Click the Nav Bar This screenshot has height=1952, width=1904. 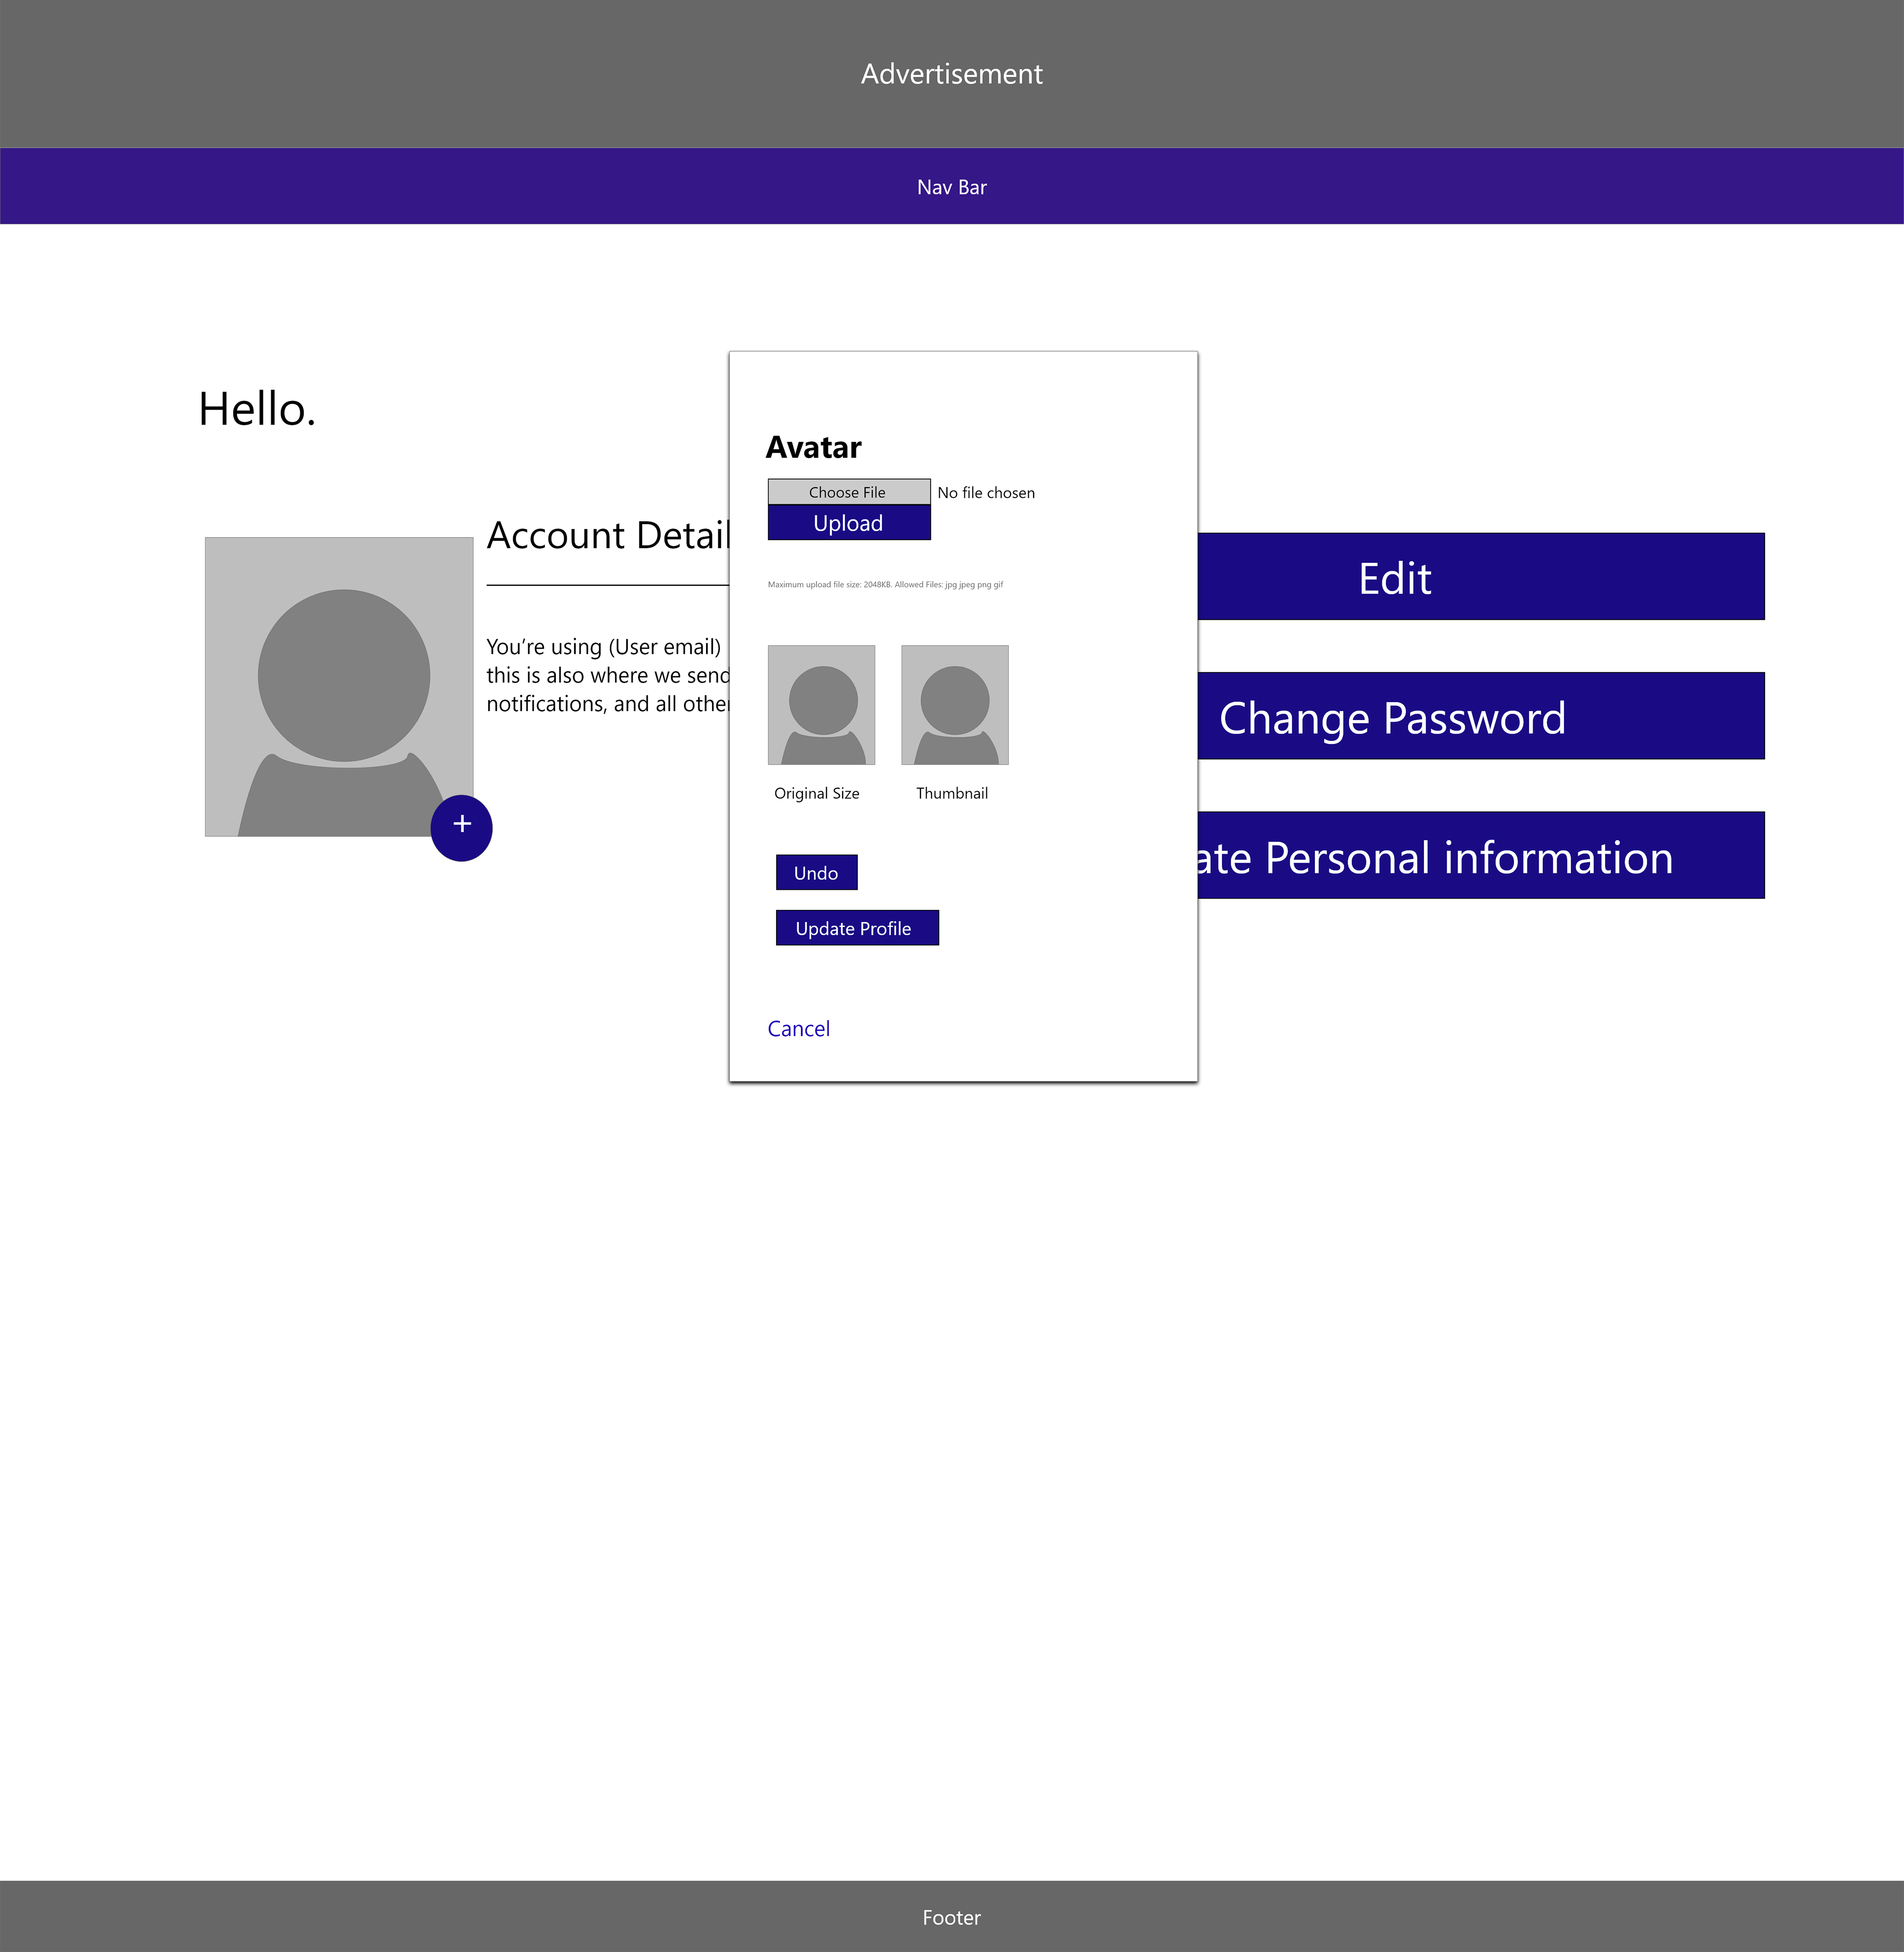click(951, 187)
